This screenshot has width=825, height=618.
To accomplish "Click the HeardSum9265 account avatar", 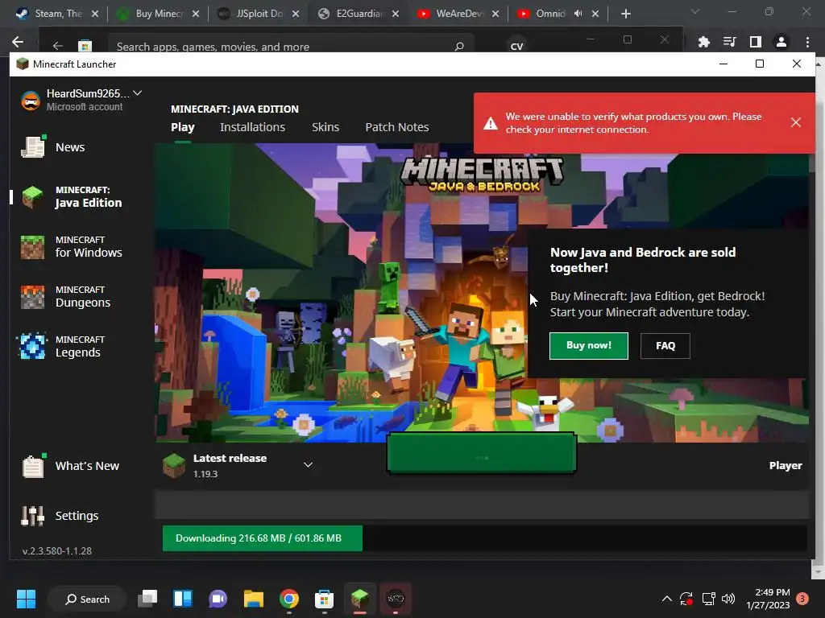I will 31,100.
